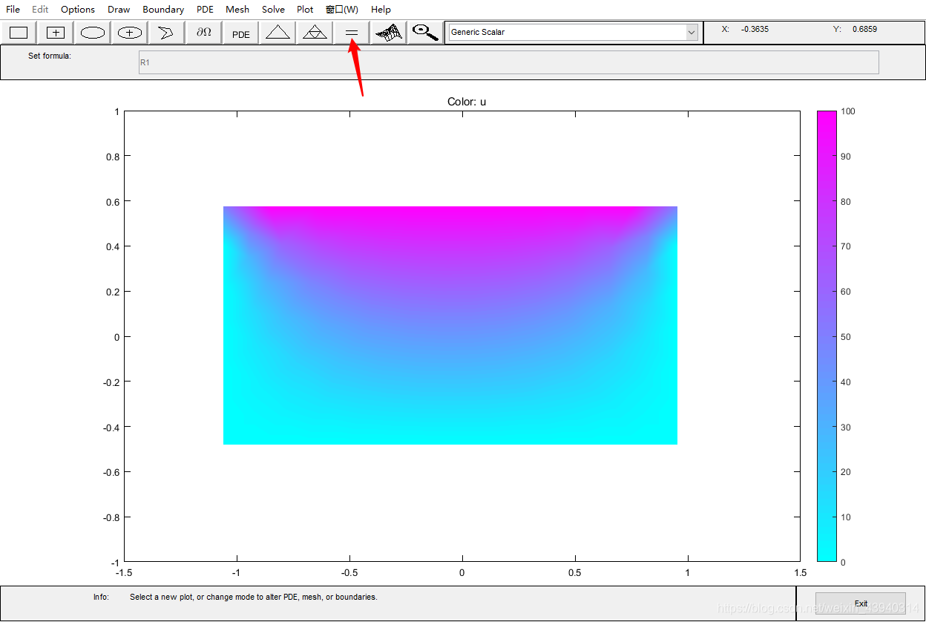Image resolution: width=926 pixels, height=622 pixels.
Task: Open the PDE menu
Action: [x=205, y=10]
